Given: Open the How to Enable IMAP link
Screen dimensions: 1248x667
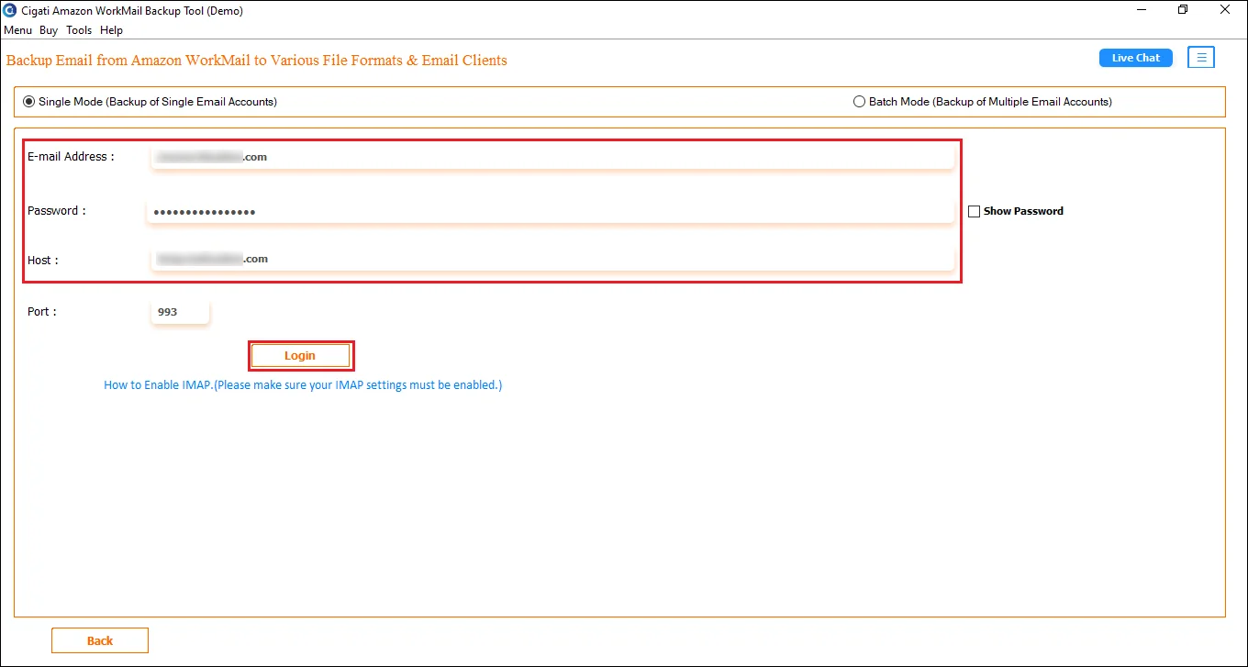Looking at the screenshot, I should pyautogui.click(x=303, y=385).
